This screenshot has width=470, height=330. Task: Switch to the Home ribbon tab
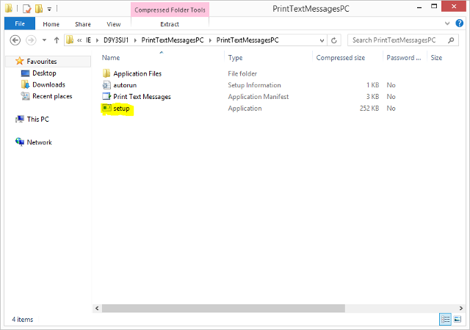[x=51, y=24]
